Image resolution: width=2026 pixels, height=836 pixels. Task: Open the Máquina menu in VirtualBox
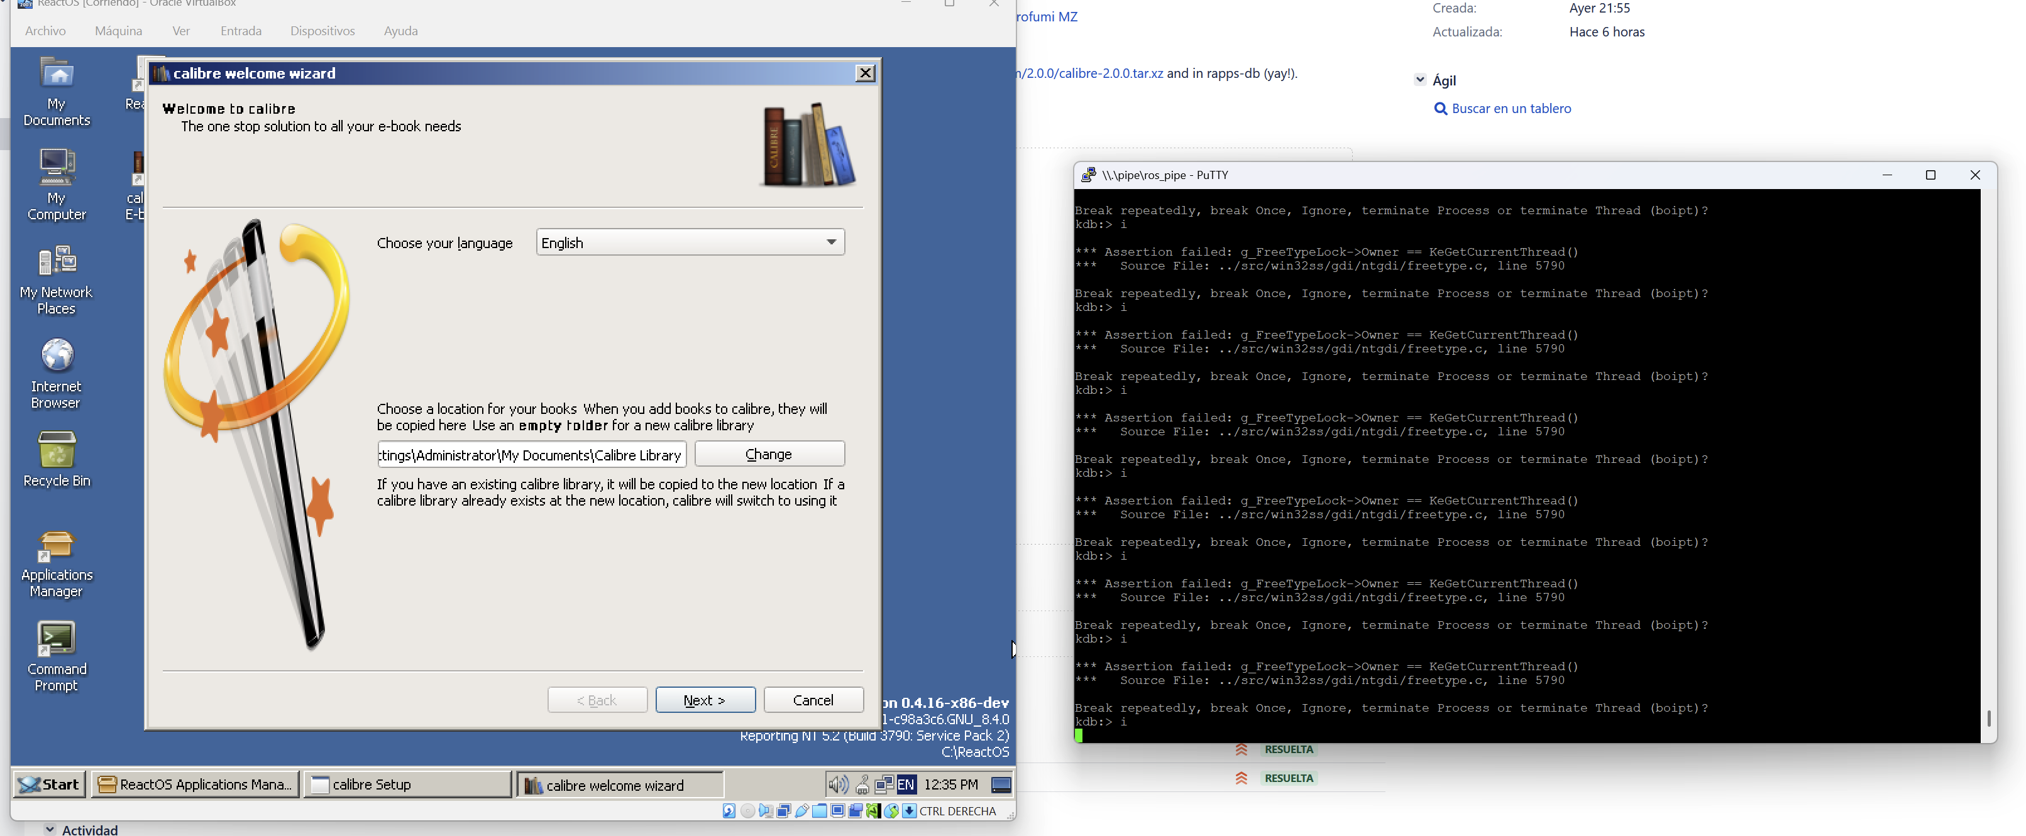119,31
